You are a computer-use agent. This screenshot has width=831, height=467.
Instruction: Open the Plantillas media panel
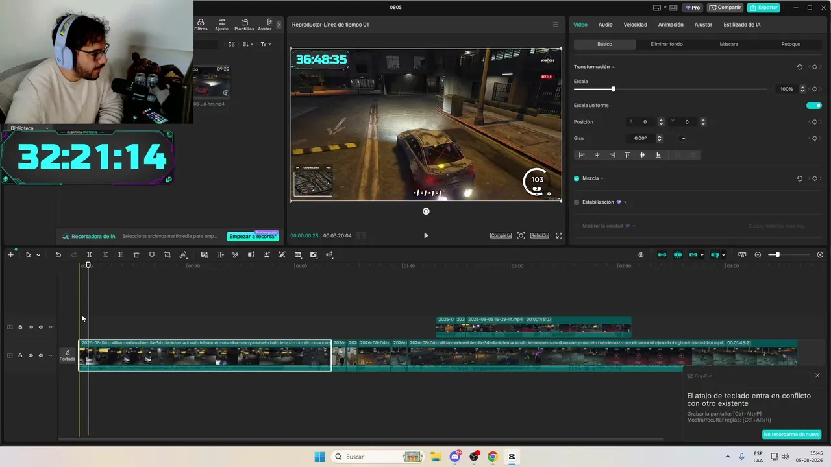pyautogui.click(x=244, y=25)
